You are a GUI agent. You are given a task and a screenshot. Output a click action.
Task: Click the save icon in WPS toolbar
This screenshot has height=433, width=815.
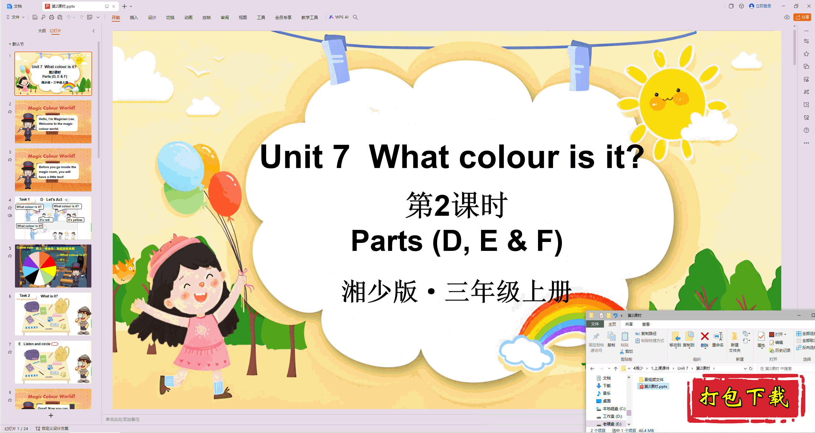pos(35,17)
